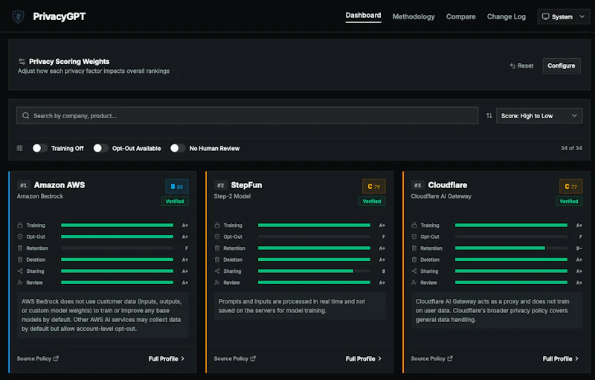This screenshot has width=595, height=380.
Task: Open the Score: High to Low sort dropdown
Action: tap(539, 116)
